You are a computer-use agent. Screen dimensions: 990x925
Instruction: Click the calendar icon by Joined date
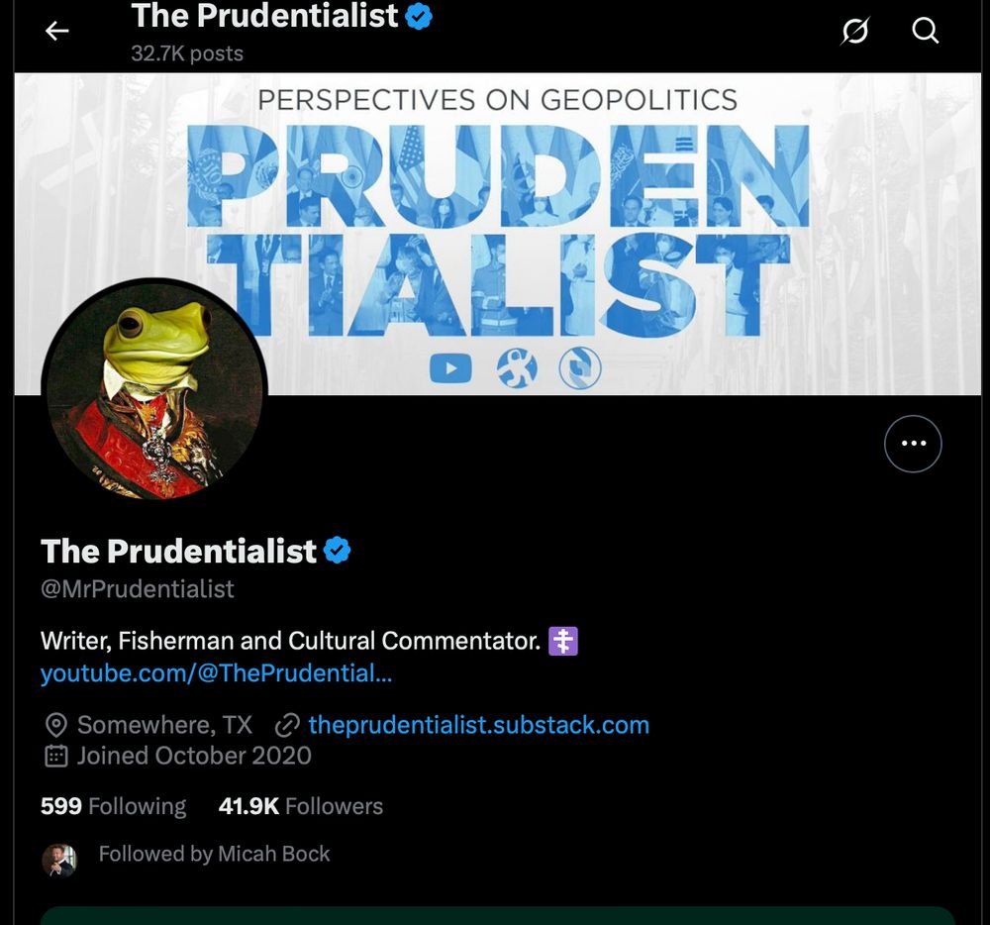[x=56, y=756]
